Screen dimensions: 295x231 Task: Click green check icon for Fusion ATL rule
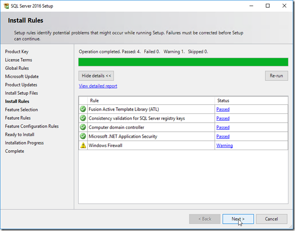tap(83, 109)
